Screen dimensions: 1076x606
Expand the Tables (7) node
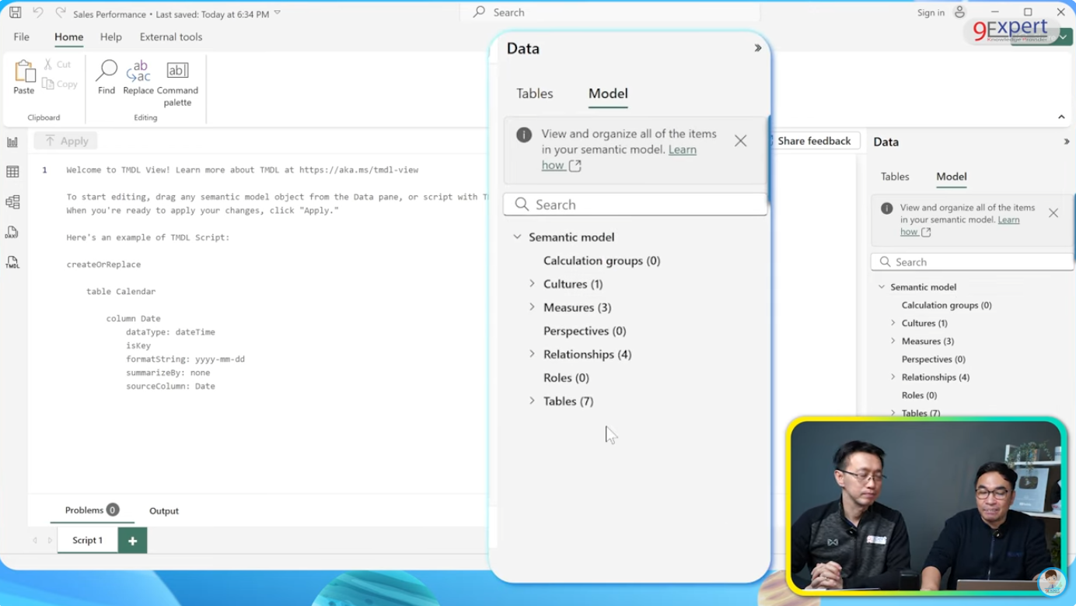[531, 401]
